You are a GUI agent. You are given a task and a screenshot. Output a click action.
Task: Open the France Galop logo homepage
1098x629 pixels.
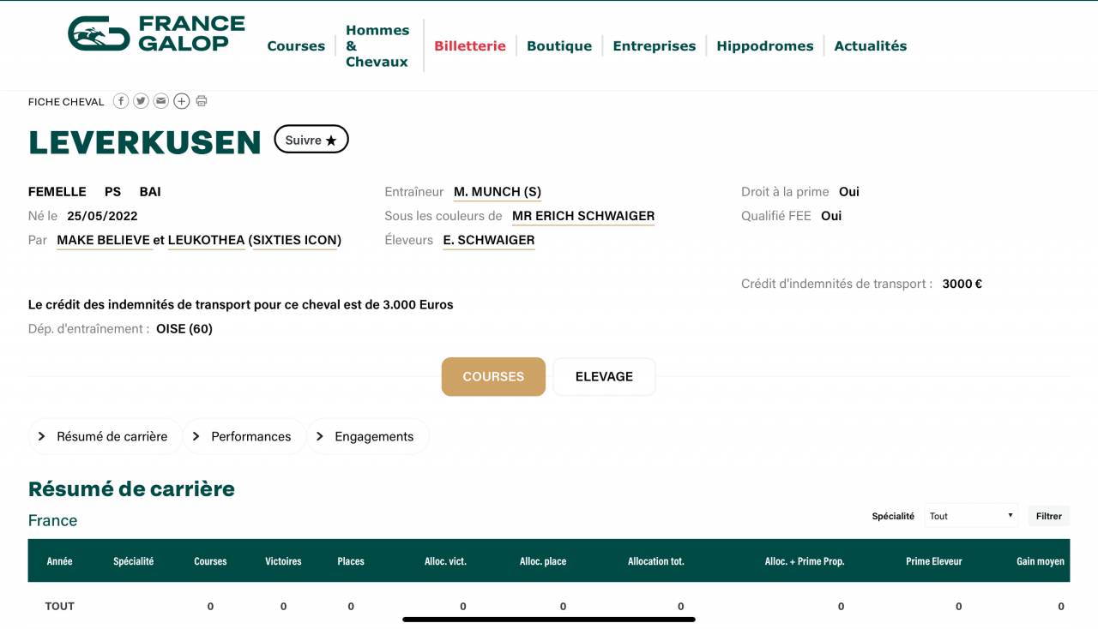coord(156,33)
